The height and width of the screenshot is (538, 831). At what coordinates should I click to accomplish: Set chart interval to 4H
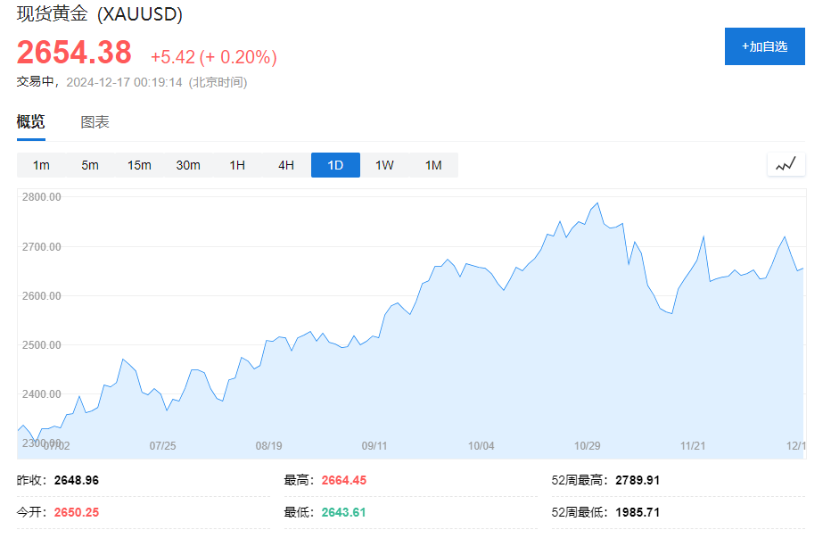(286, 165)
